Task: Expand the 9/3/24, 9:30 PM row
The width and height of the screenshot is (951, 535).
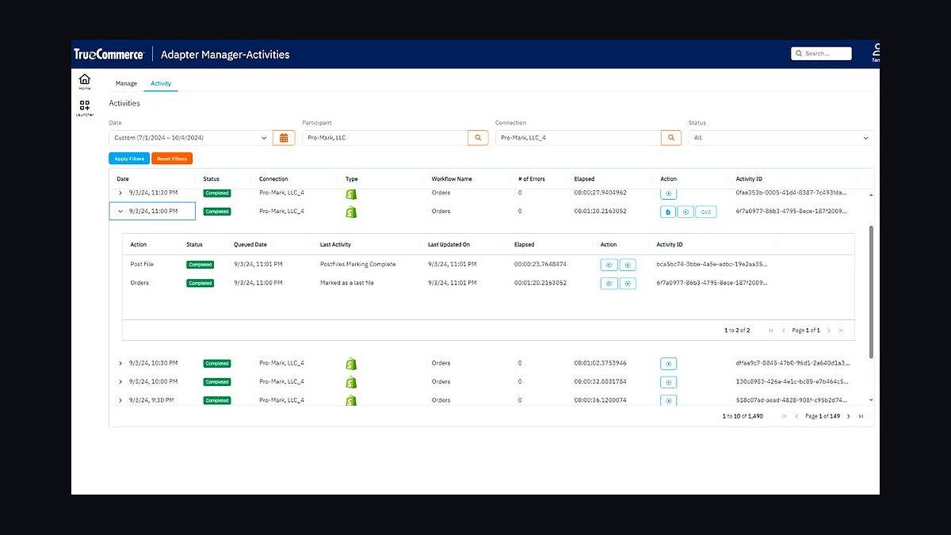Action: [x=120, y=400]
